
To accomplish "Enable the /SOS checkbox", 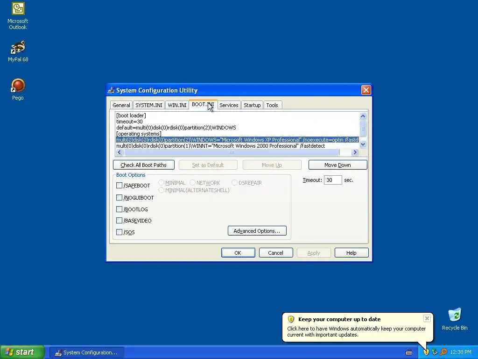I will [x=119, y=232].
